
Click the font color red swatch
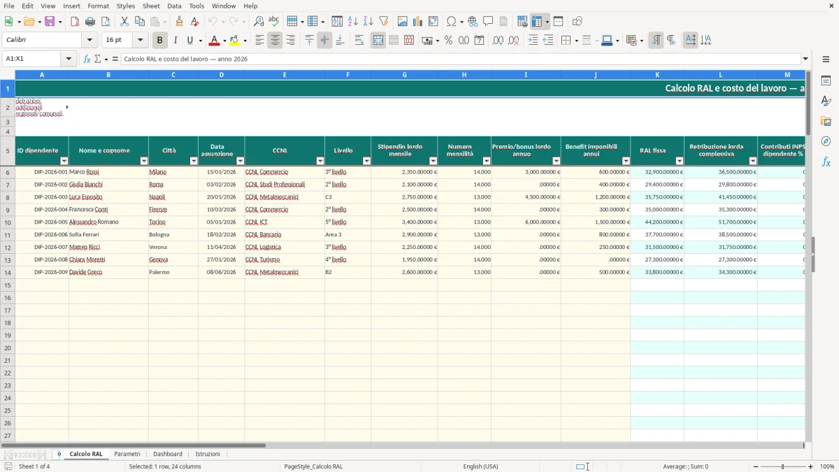pos(215,41)
